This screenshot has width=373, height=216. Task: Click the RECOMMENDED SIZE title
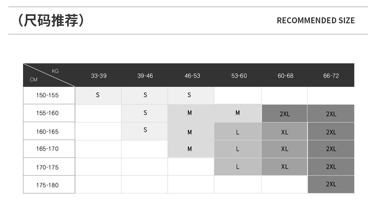[x=315, y=20]
